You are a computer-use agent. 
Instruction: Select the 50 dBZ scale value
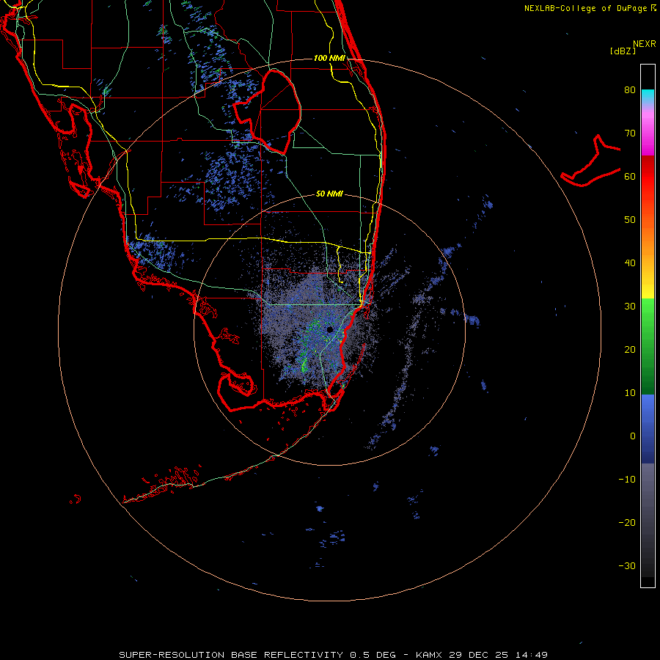630,220
